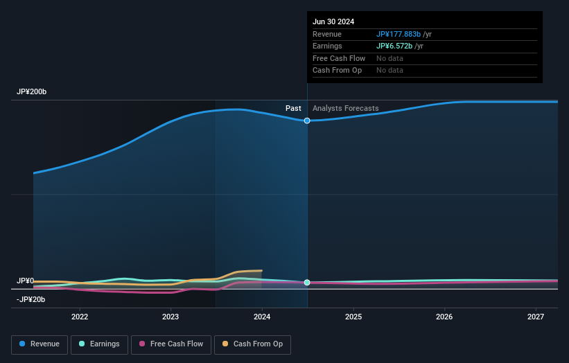Click the Jun 30 2024 tooltip date

click(x=333, y=21)
